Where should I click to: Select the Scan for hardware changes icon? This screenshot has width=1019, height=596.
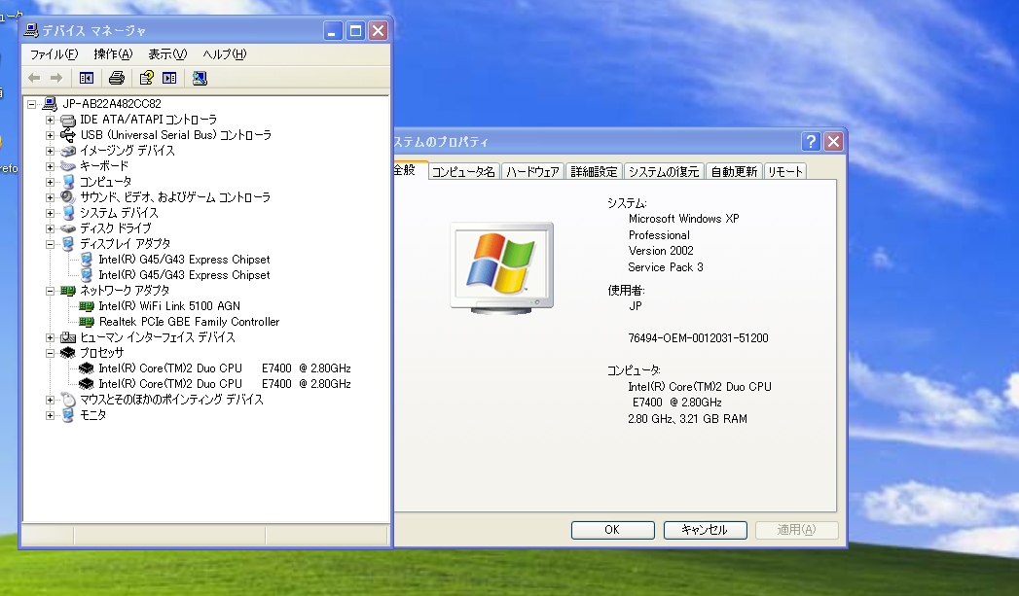pyautogui.click(x=200, y=77)
